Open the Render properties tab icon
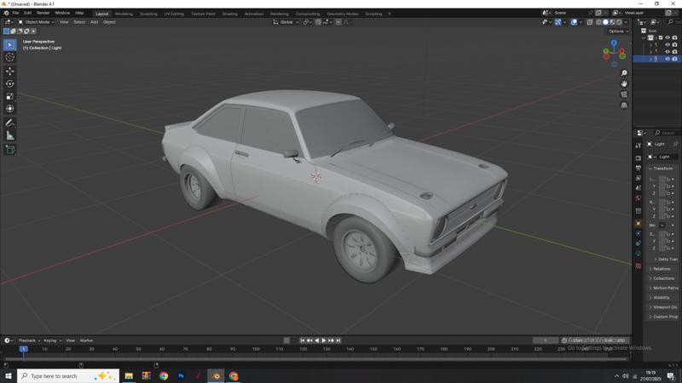This screenshot has height=383, width=682. point(638,158)
